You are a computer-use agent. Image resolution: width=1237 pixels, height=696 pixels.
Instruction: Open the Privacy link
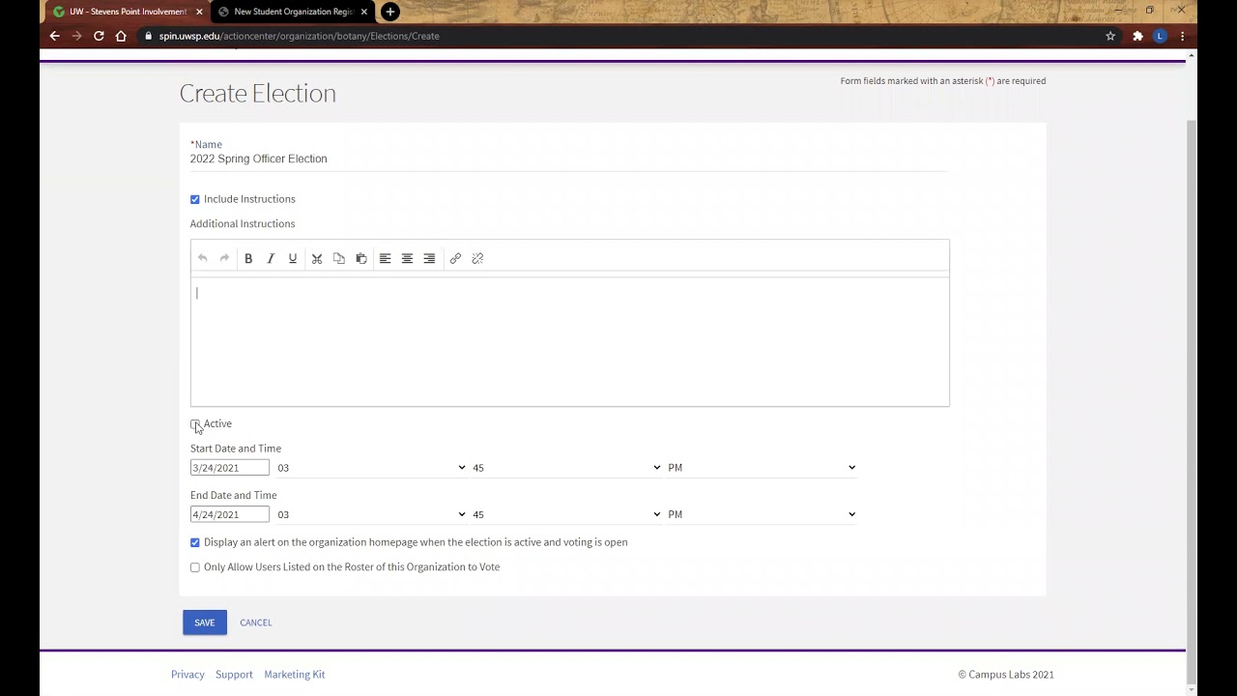point(187,675)
